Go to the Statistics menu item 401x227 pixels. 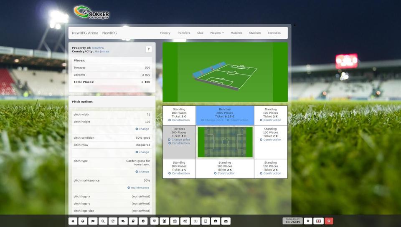(x=274, y=33)
